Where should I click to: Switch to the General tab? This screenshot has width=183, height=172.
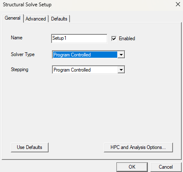[x=13, y=18]
